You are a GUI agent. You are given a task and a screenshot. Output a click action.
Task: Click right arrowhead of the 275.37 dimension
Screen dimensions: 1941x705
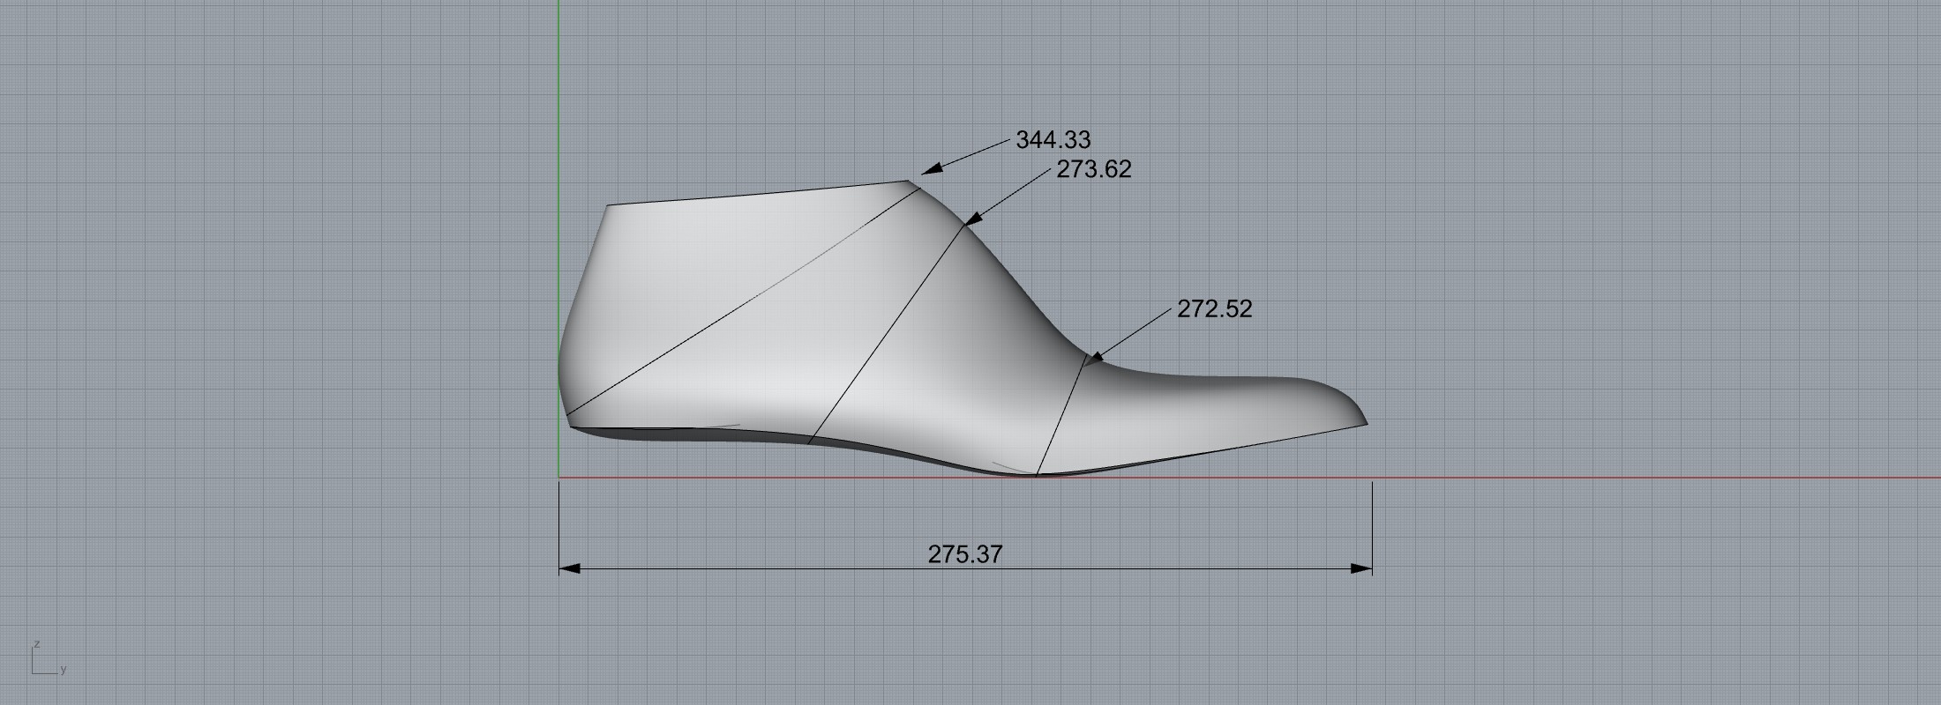(x=1361, y=568)
